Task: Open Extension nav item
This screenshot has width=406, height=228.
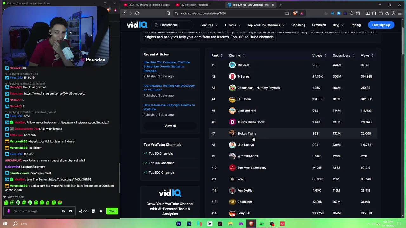Action: 319,25
